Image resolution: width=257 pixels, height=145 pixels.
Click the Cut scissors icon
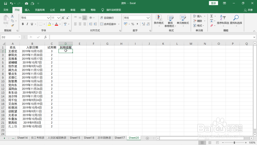coord(12,16)
